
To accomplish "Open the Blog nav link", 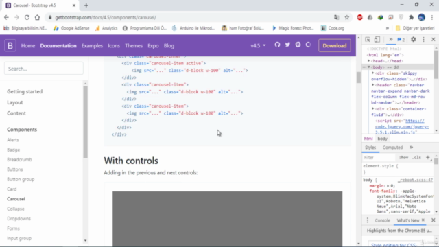I will click(x=169, y=46).
